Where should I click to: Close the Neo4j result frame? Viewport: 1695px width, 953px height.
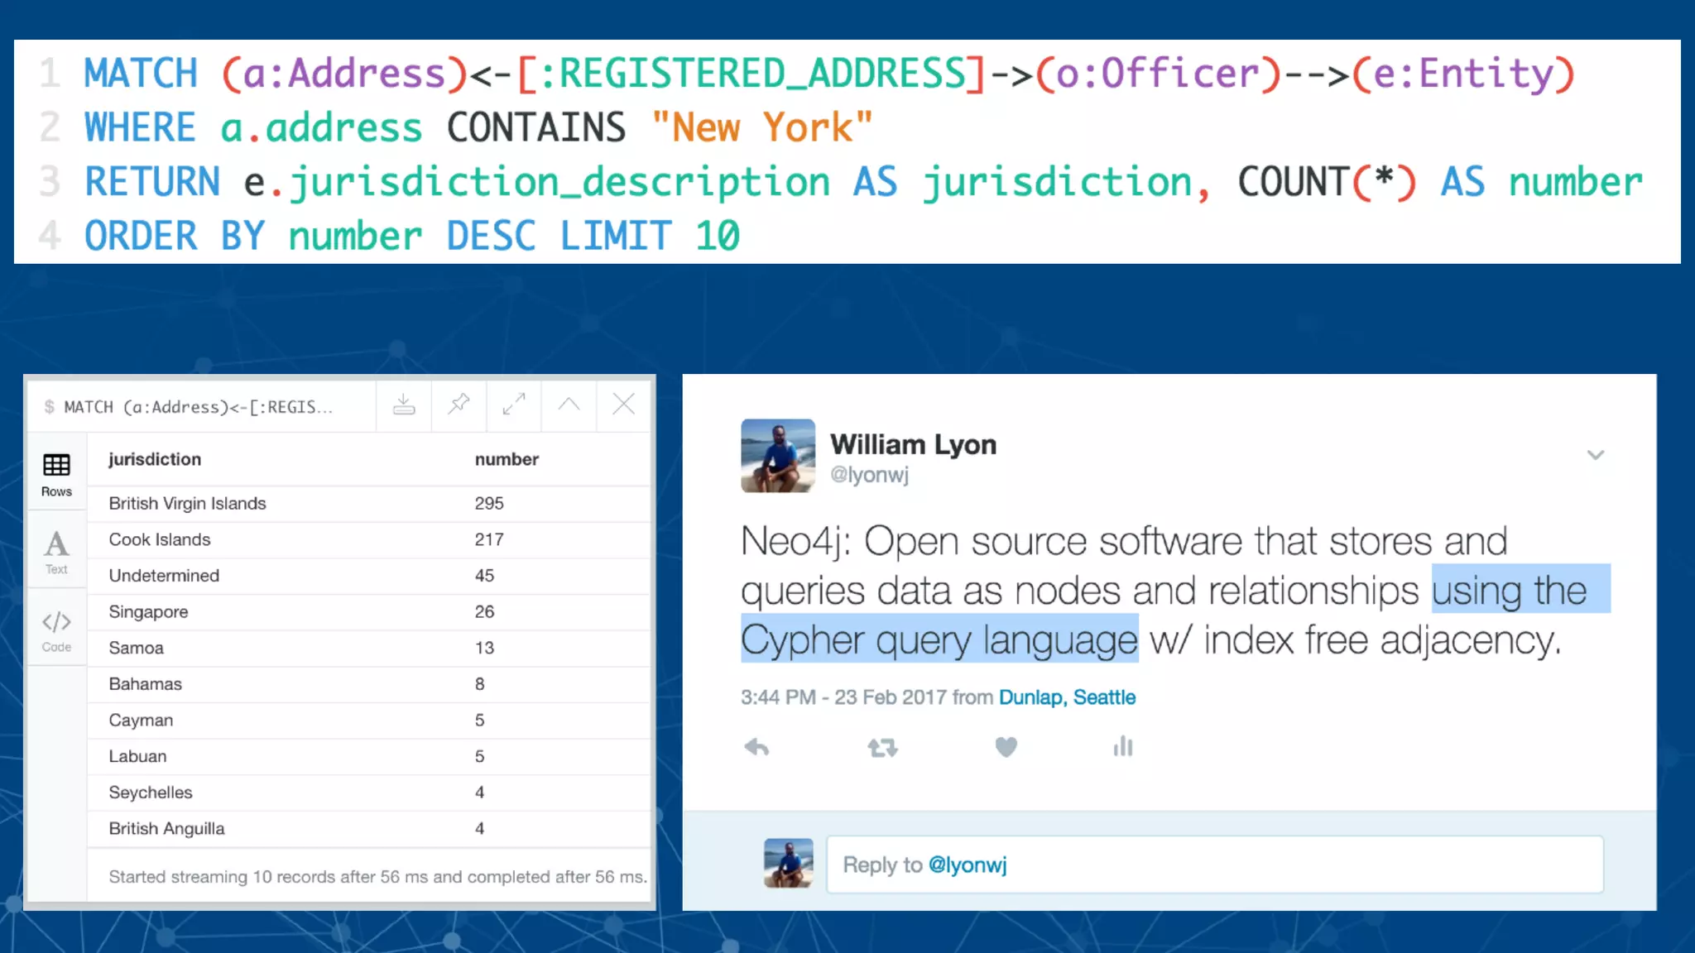point(623,405)
